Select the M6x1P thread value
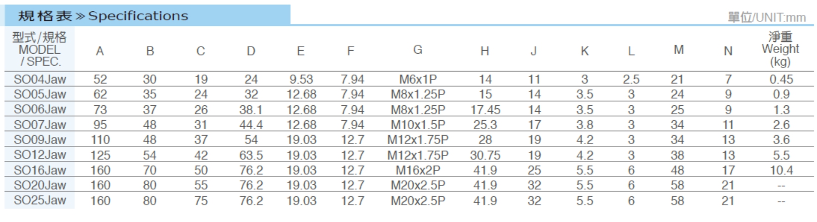Image resolution: width=817 pixels, height=222 pixels. [418, 79]
